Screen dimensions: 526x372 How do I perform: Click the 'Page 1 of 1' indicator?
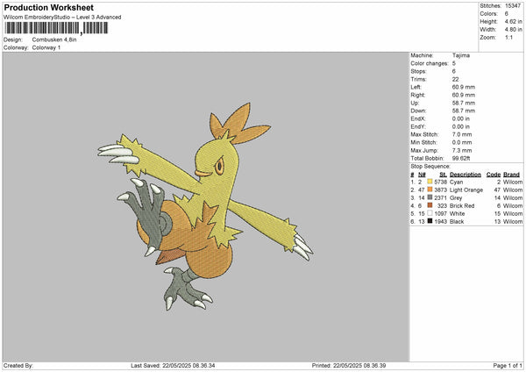click(x=508, y=365)
